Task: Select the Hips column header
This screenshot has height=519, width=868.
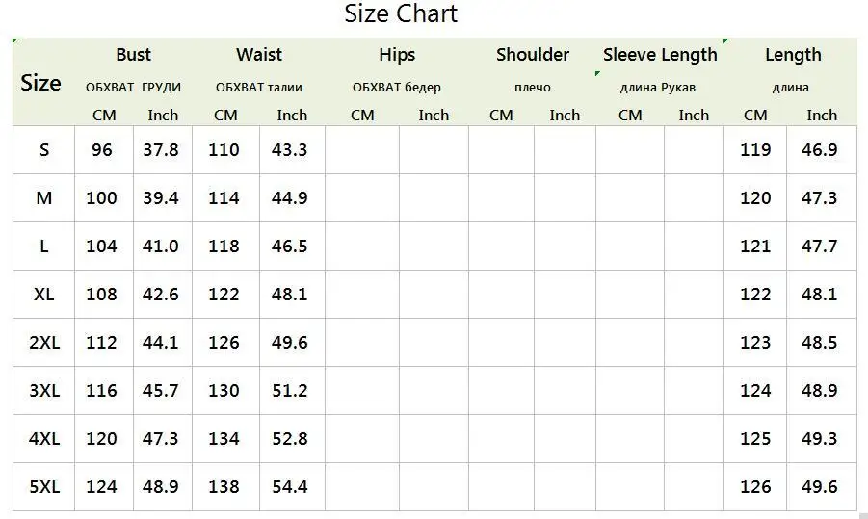Action: (x=397, y=54)
